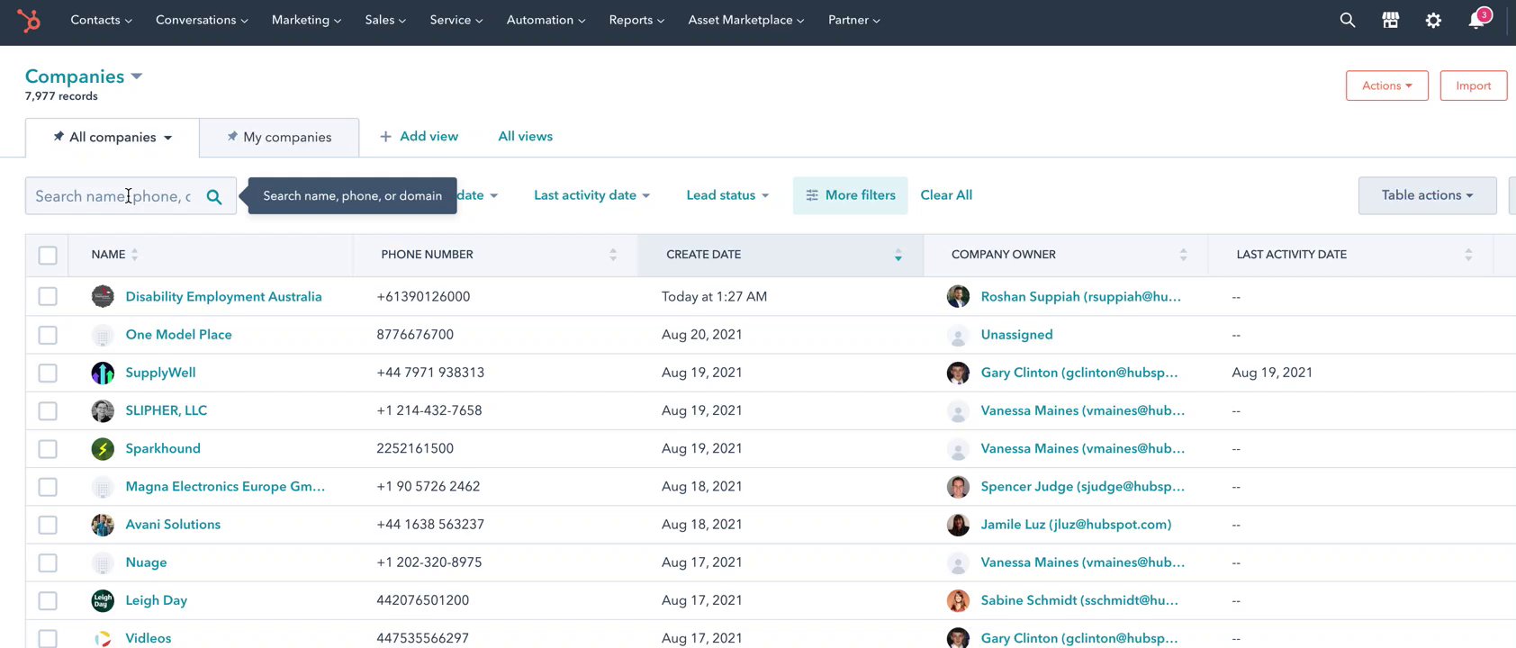Click the Leigh Day company logo
The height and width of the screenshot is (648, 1516).
103,600
